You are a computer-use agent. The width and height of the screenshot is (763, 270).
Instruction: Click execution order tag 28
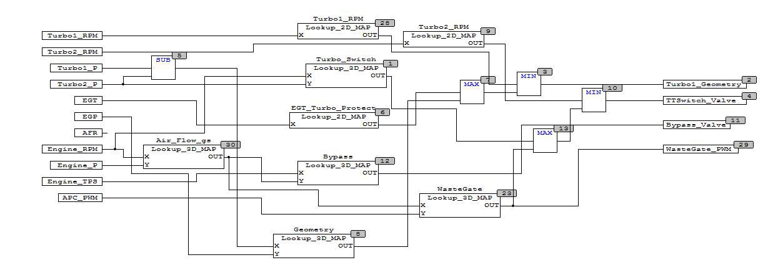pyautogui.click(x=385, y=23)
